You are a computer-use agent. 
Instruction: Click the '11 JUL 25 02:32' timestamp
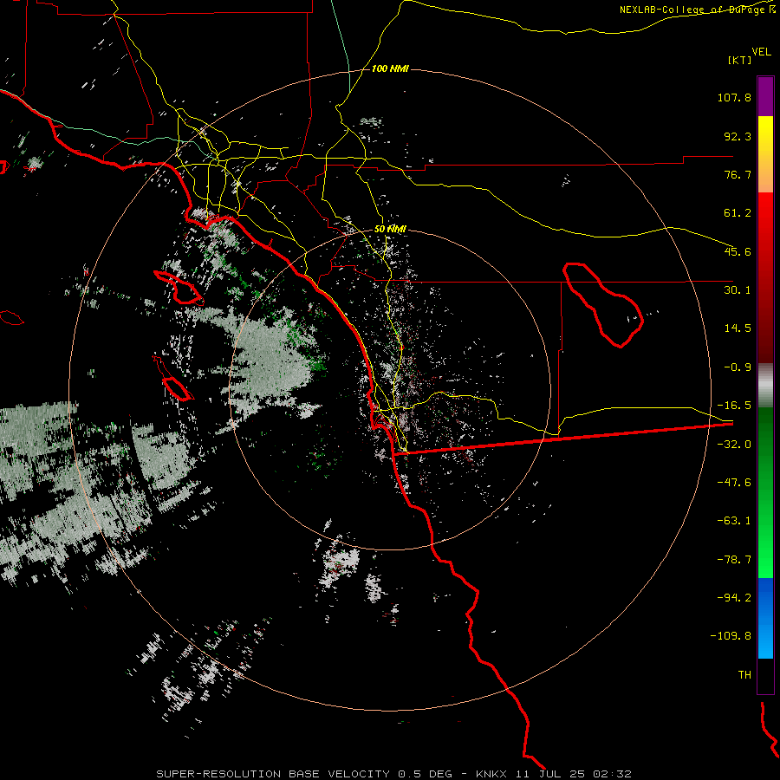click(x=574, y=774)
